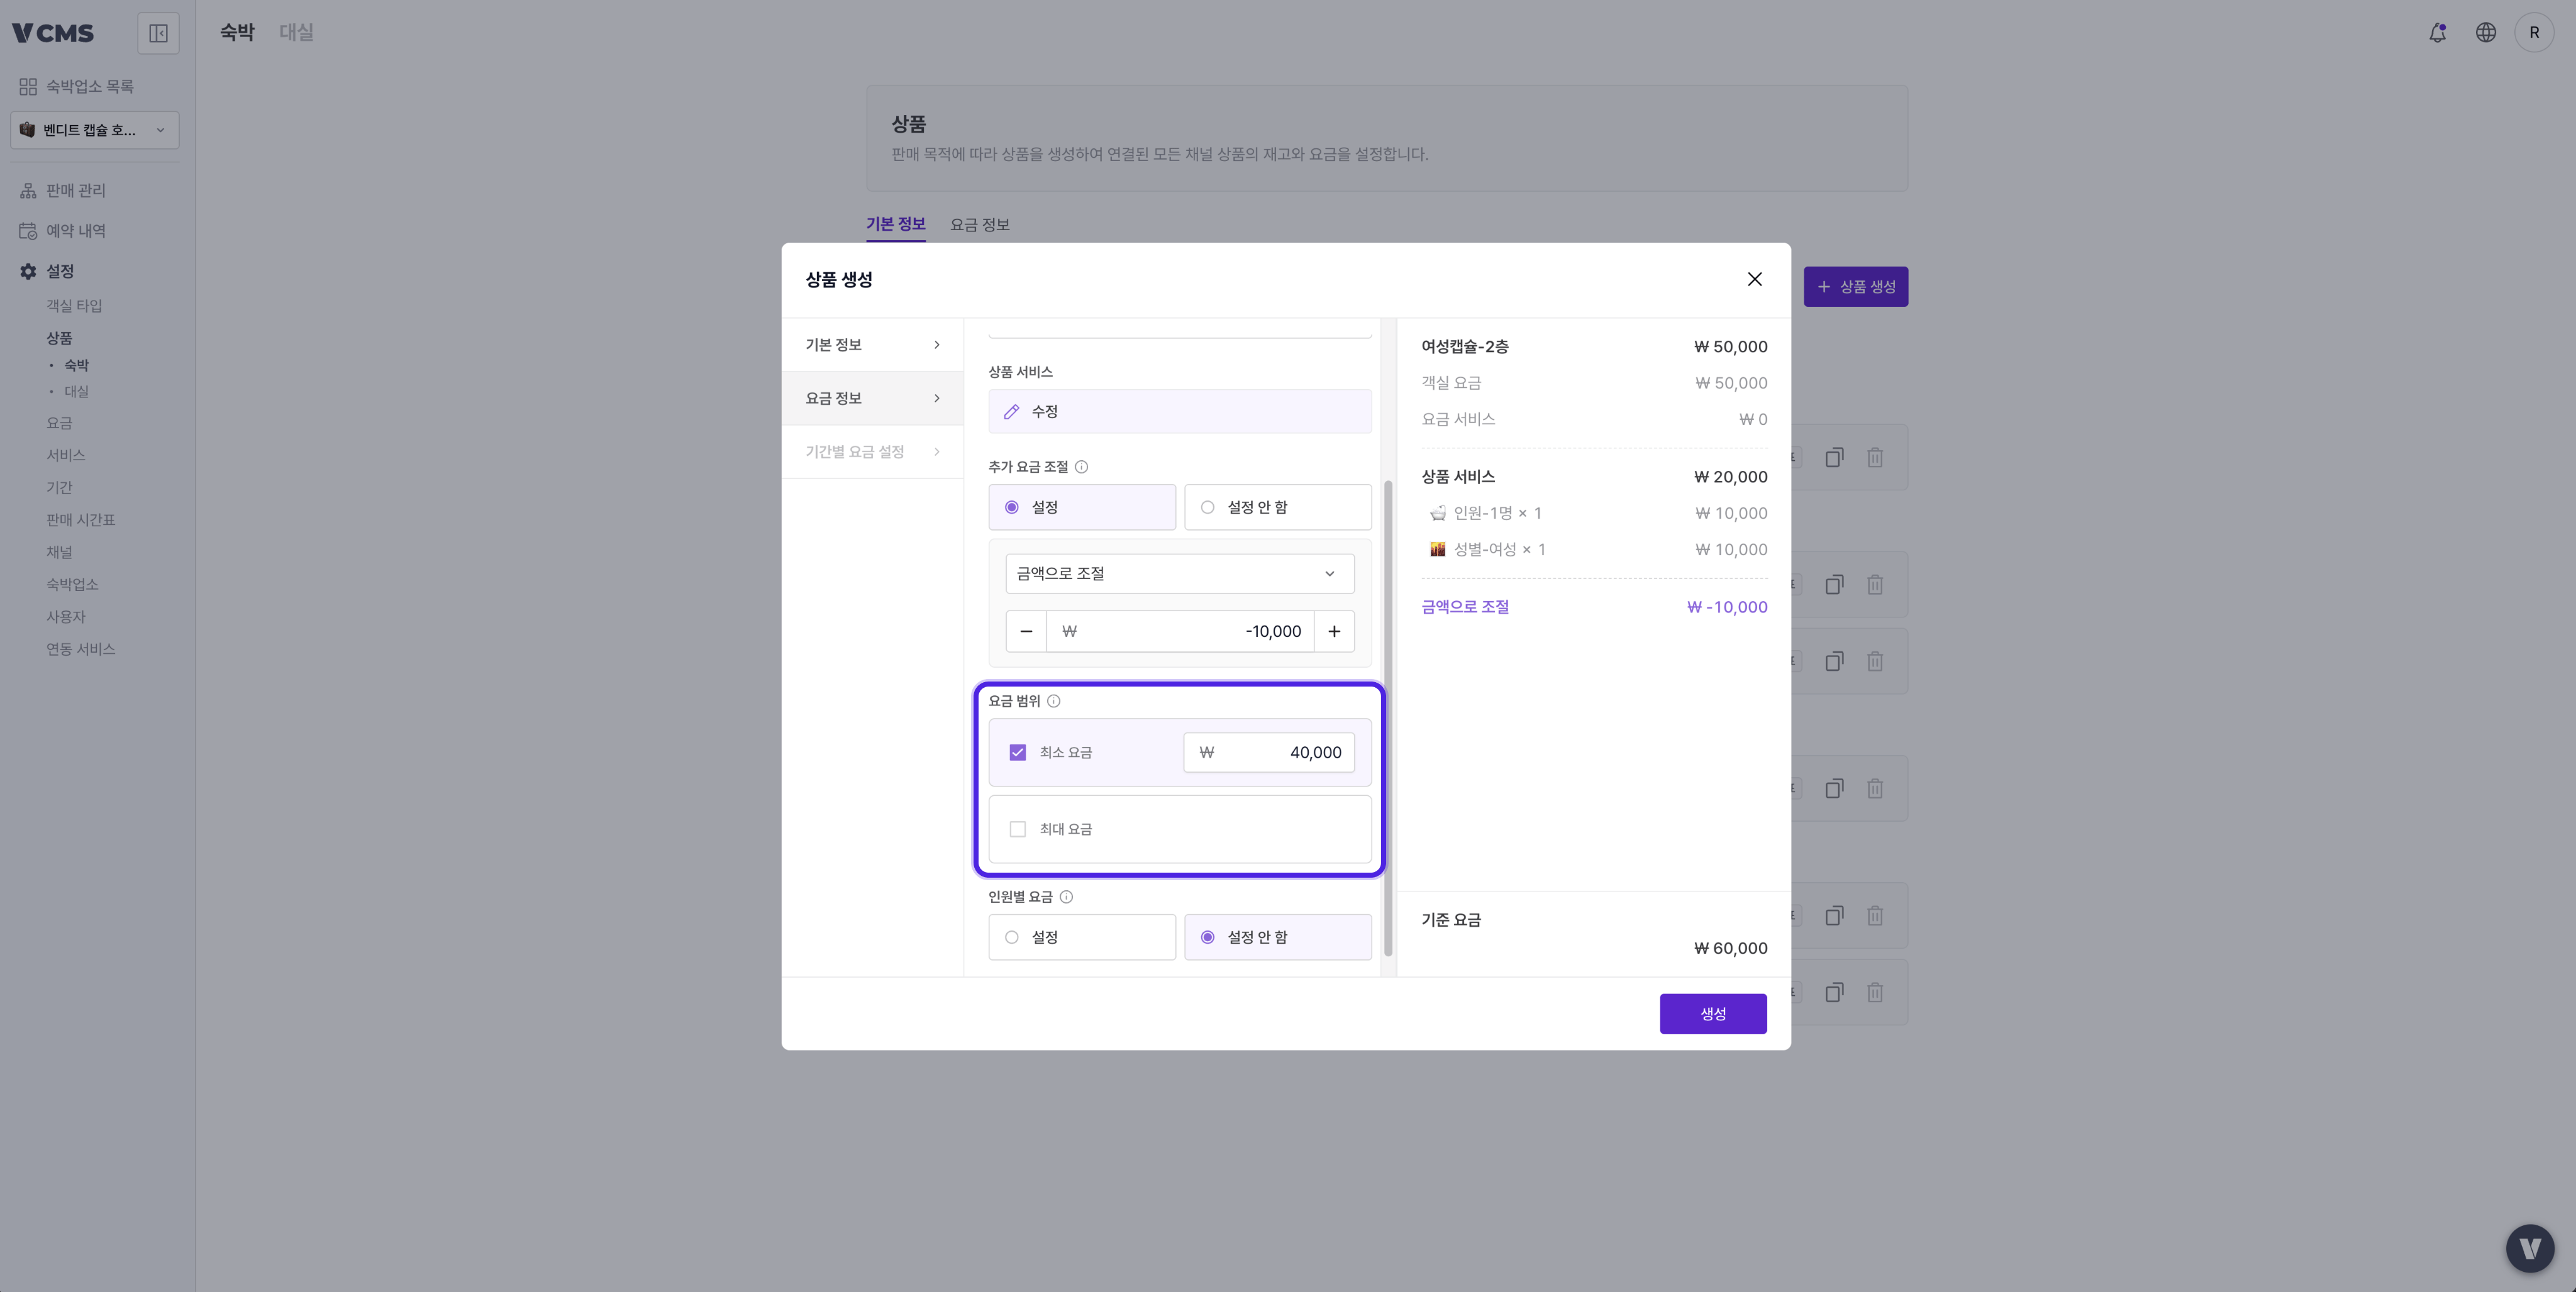Open 숙박업소 in settings menu
This screenshot has width=2576, height=1292.
point(72,584)
